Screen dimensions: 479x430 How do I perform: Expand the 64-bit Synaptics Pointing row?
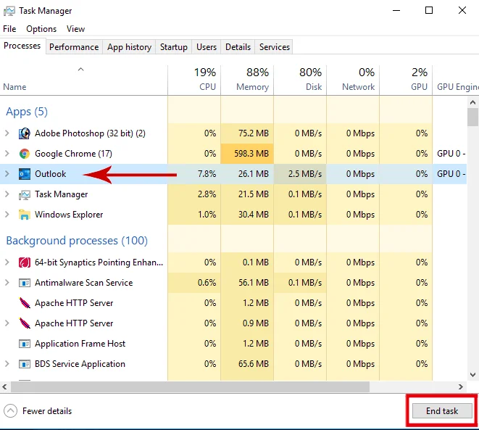tap(7, 262)
